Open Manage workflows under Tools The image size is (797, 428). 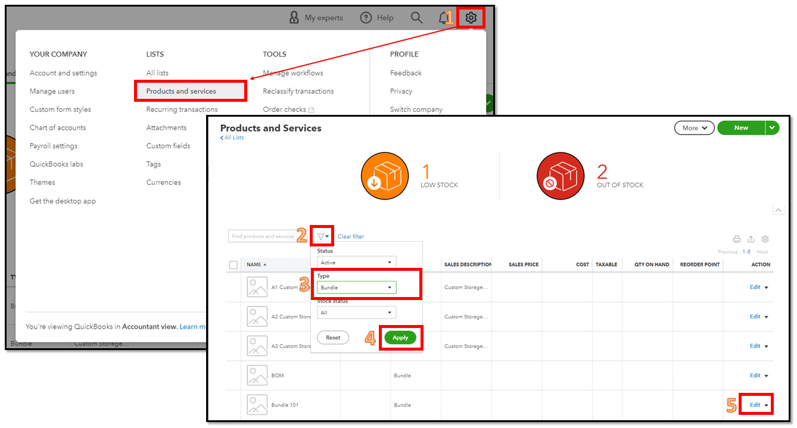tap(293, 73)
